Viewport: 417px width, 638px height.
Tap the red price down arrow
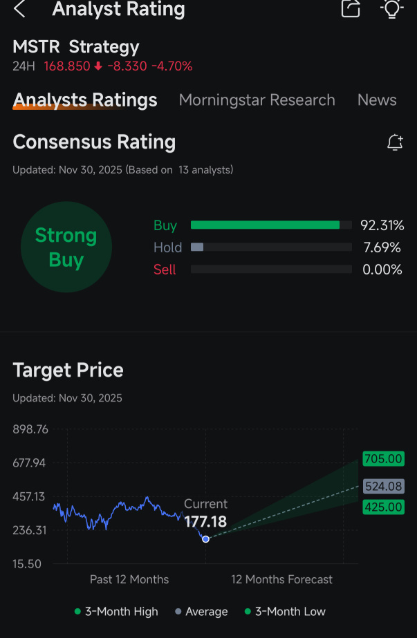(x=98, y=66)
